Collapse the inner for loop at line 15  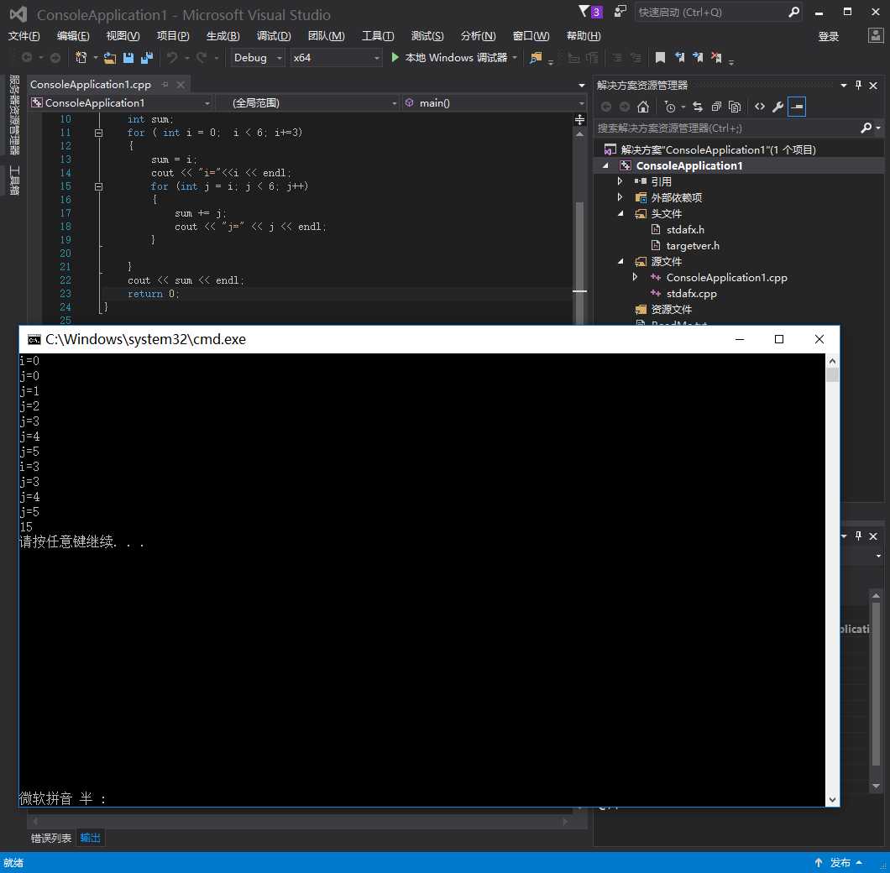(99, 186)
